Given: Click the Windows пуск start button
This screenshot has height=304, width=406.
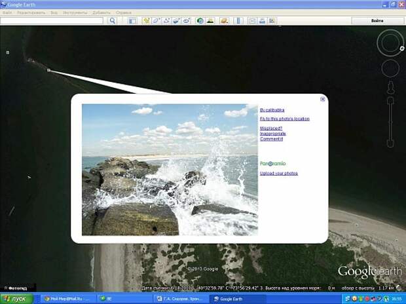Looking at the screenshot, I should pyautogui.click(x=16, y=299).
